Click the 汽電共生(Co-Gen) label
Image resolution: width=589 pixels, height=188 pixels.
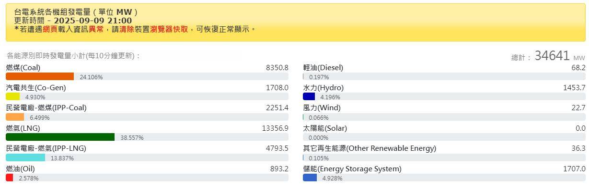[36, 88]
